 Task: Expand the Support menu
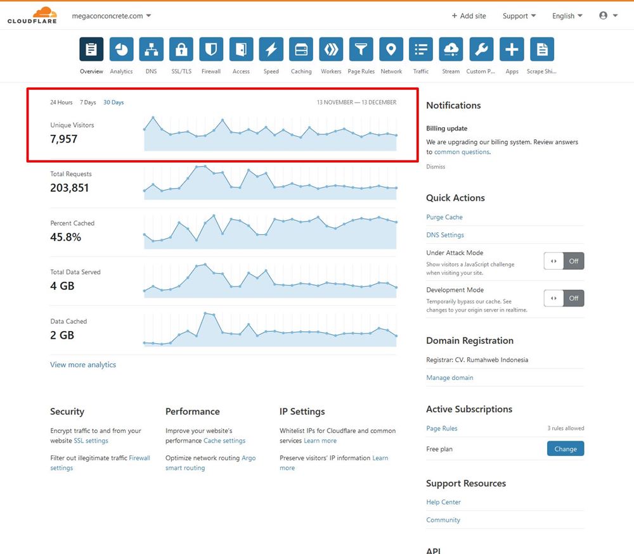(x=519, y=15)
